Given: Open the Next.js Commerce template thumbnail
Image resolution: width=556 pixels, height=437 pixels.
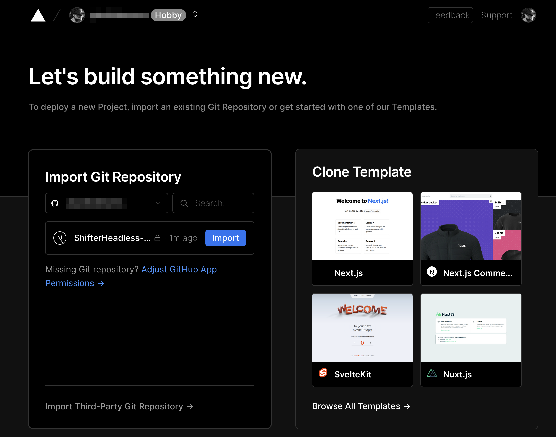Looking at the screenshot, I should 471,226.
